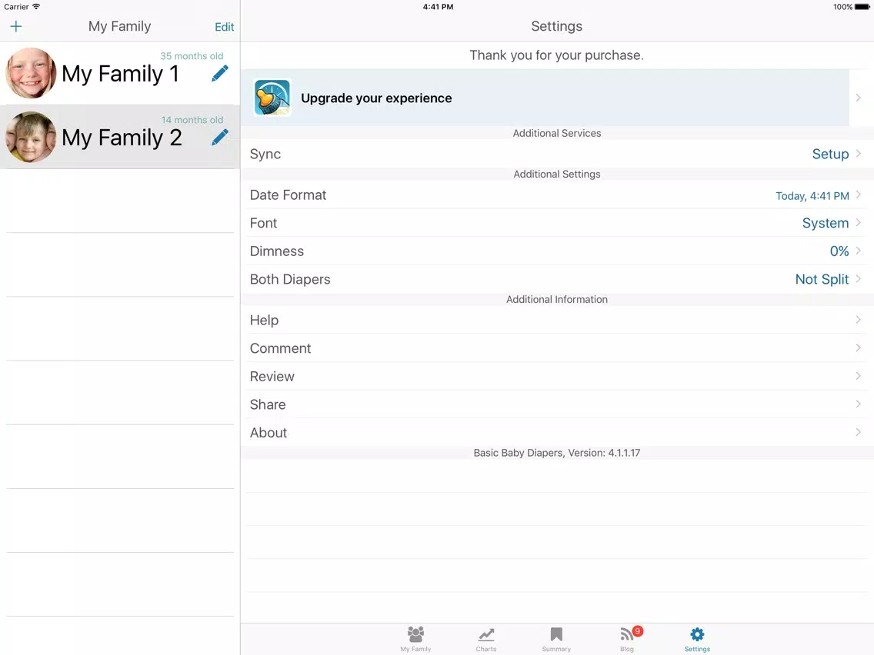Image resolution: width=874 pixels, height=655 pixels.
Task: Click the 'Additional Services' section header
Action: 556,133
